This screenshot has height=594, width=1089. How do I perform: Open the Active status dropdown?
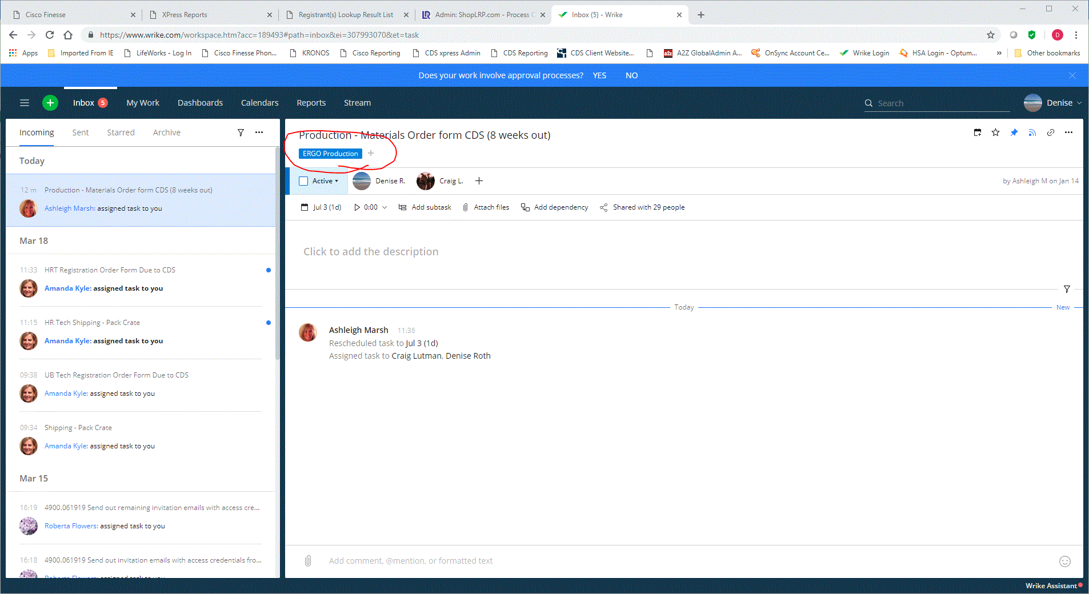pos(325,181)
